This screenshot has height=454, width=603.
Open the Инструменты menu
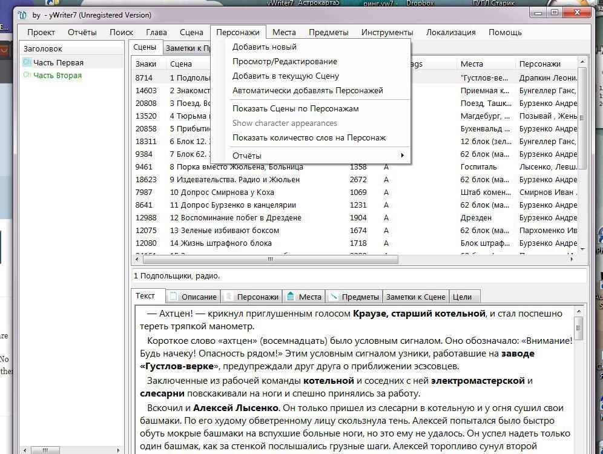[387, 33]
